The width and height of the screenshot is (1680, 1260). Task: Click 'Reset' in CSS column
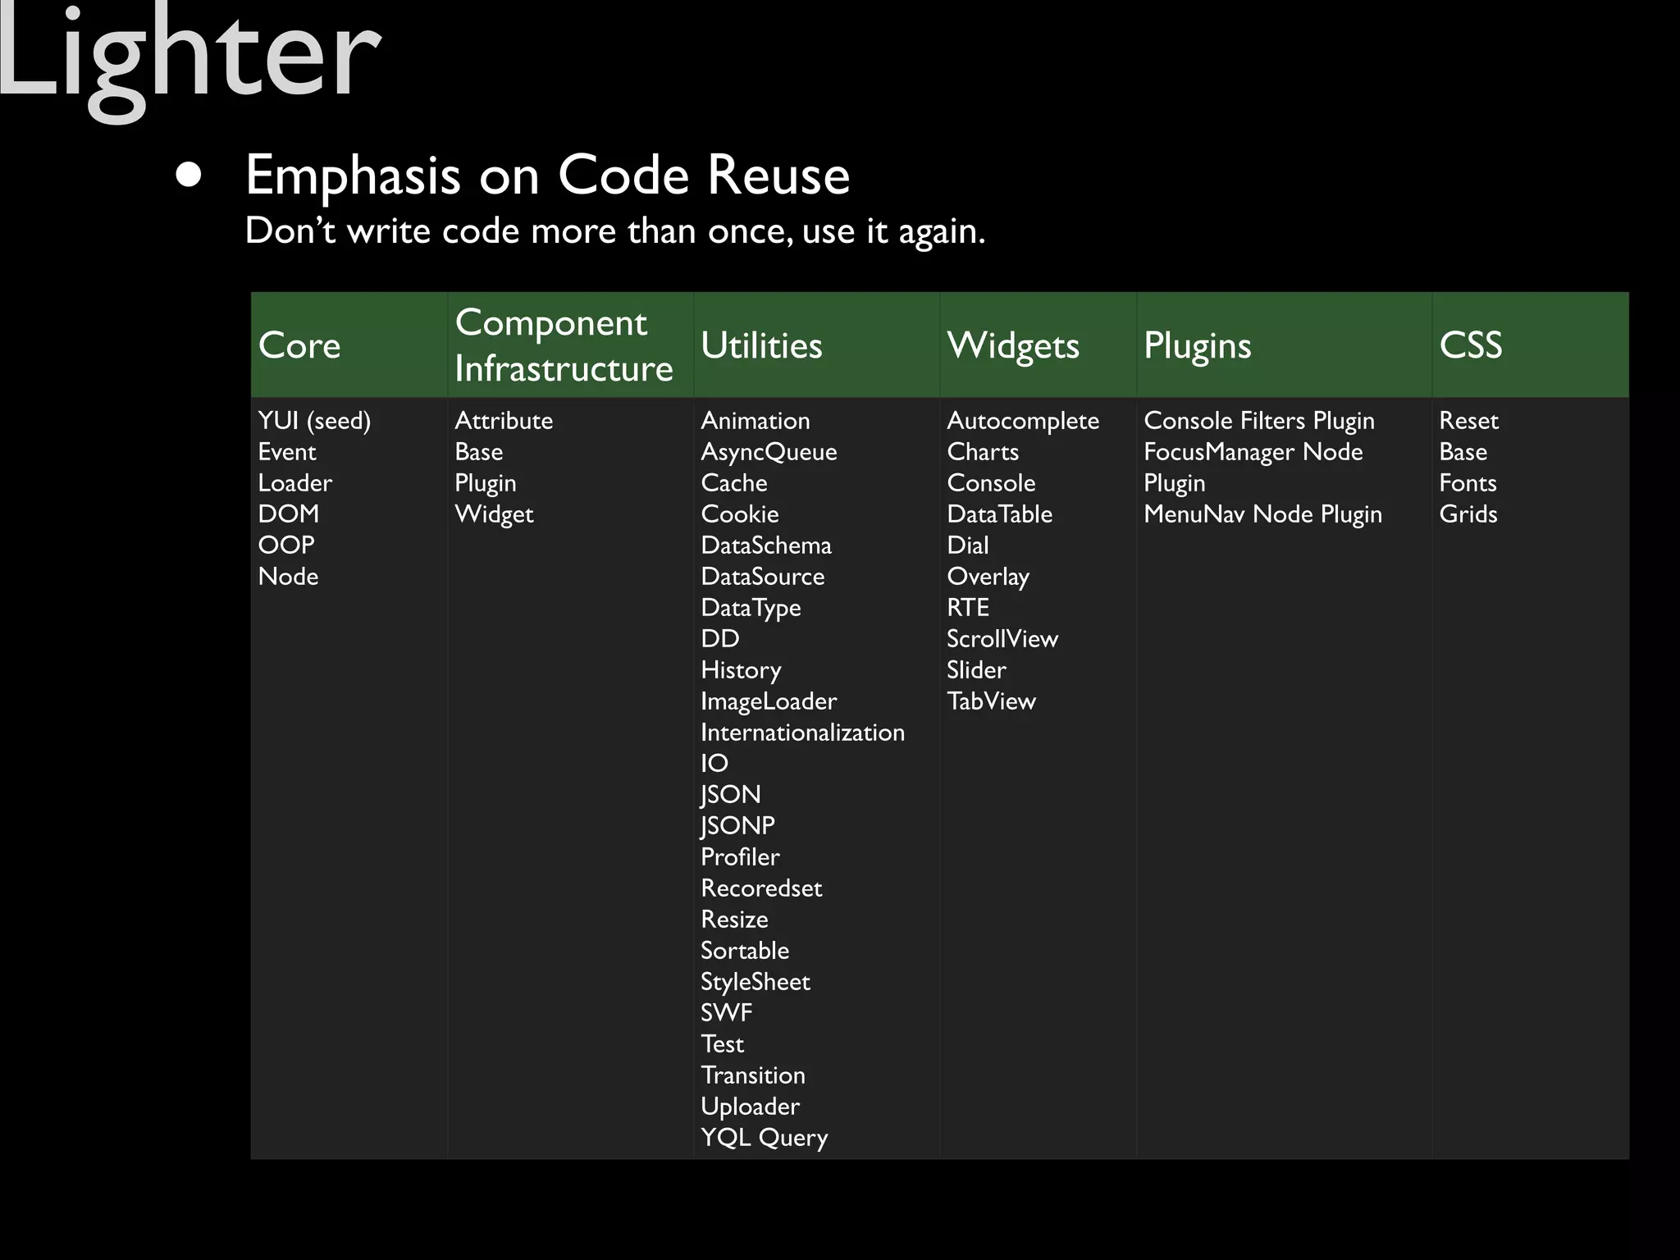point(1469,421)
